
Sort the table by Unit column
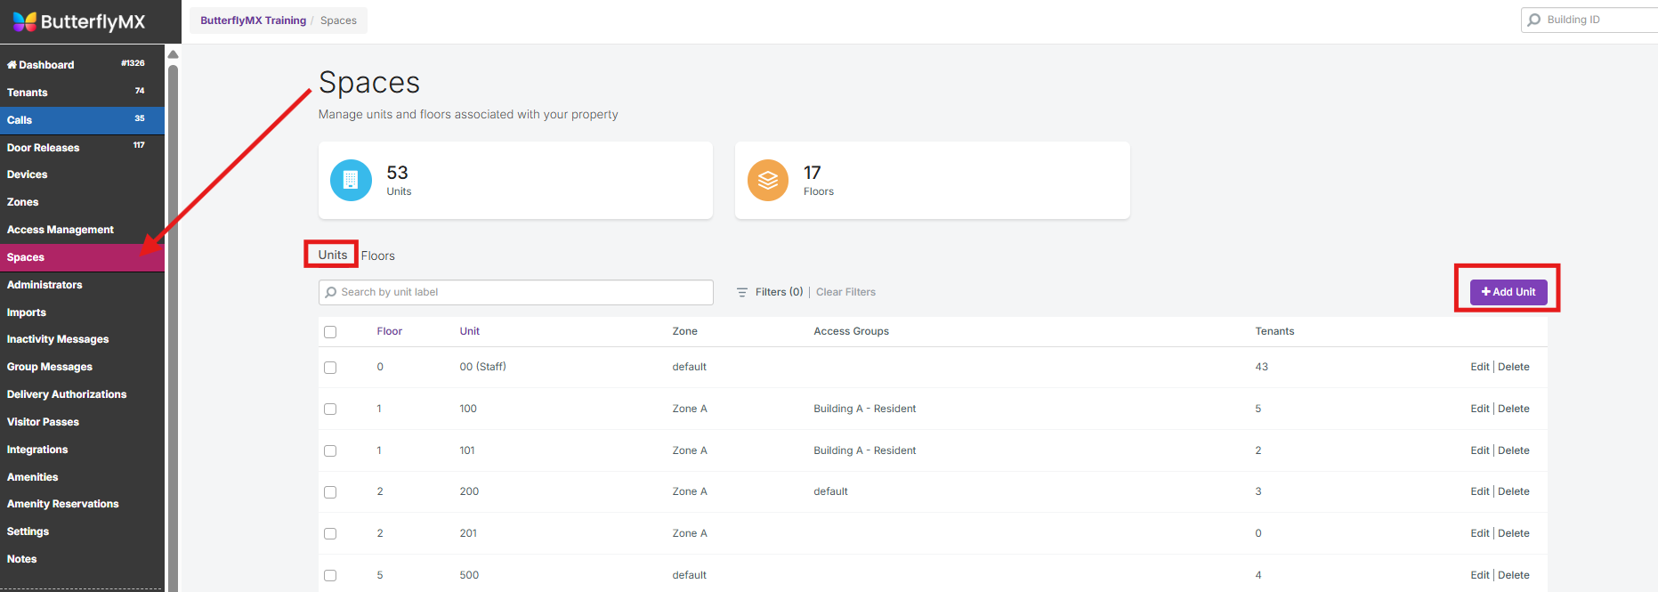[x=469, y=331]
